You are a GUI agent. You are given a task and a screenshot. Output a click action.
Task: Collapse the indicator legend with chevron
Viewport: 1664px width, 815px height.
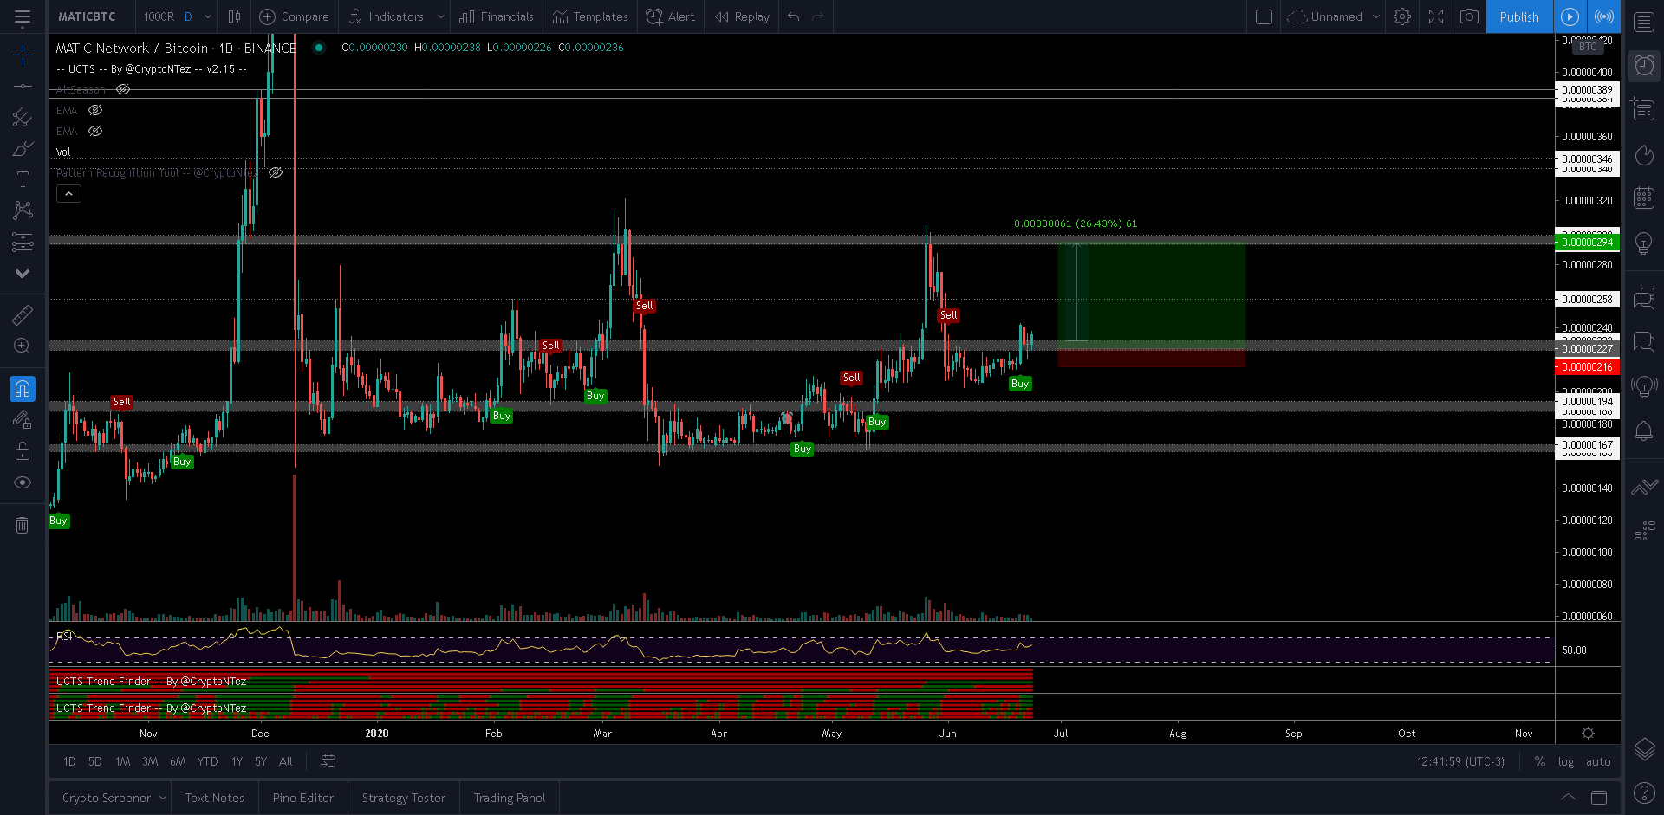(68, 194)
